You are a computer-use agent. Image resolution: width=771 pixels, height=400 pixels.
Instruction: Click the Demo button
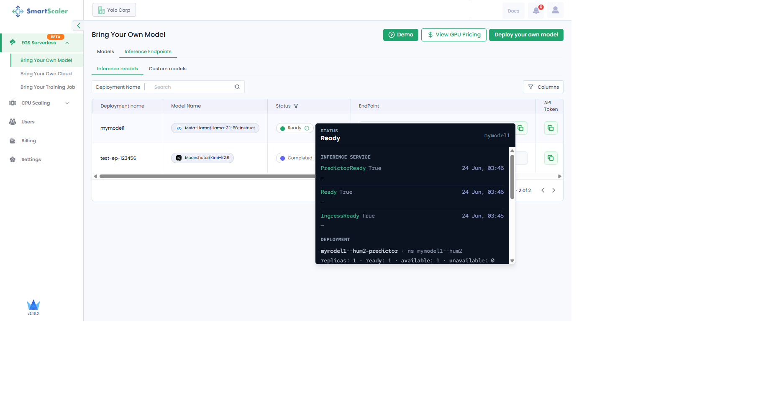tap(401, 35)
